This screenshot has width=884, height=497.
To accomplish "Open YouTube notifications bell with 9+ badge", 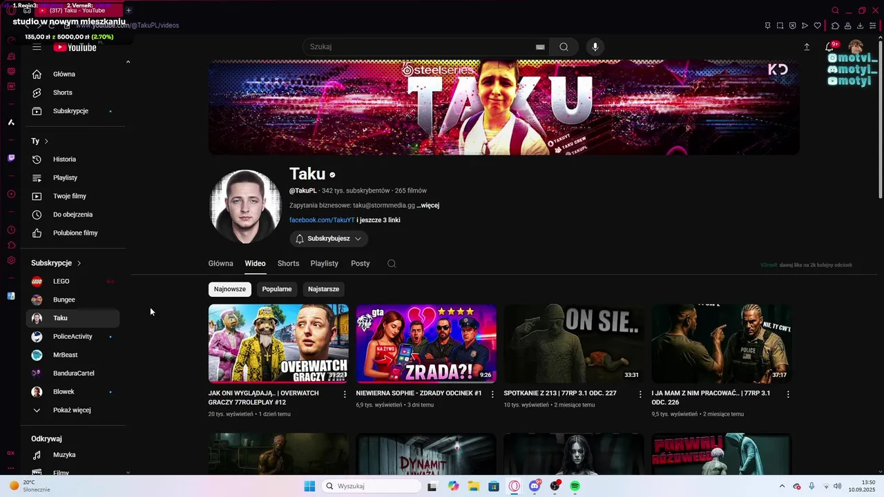I will (x=830, y=47).
